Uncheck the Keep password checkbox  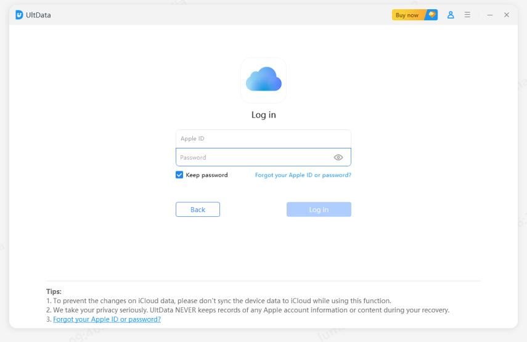[x=179, y=175]
